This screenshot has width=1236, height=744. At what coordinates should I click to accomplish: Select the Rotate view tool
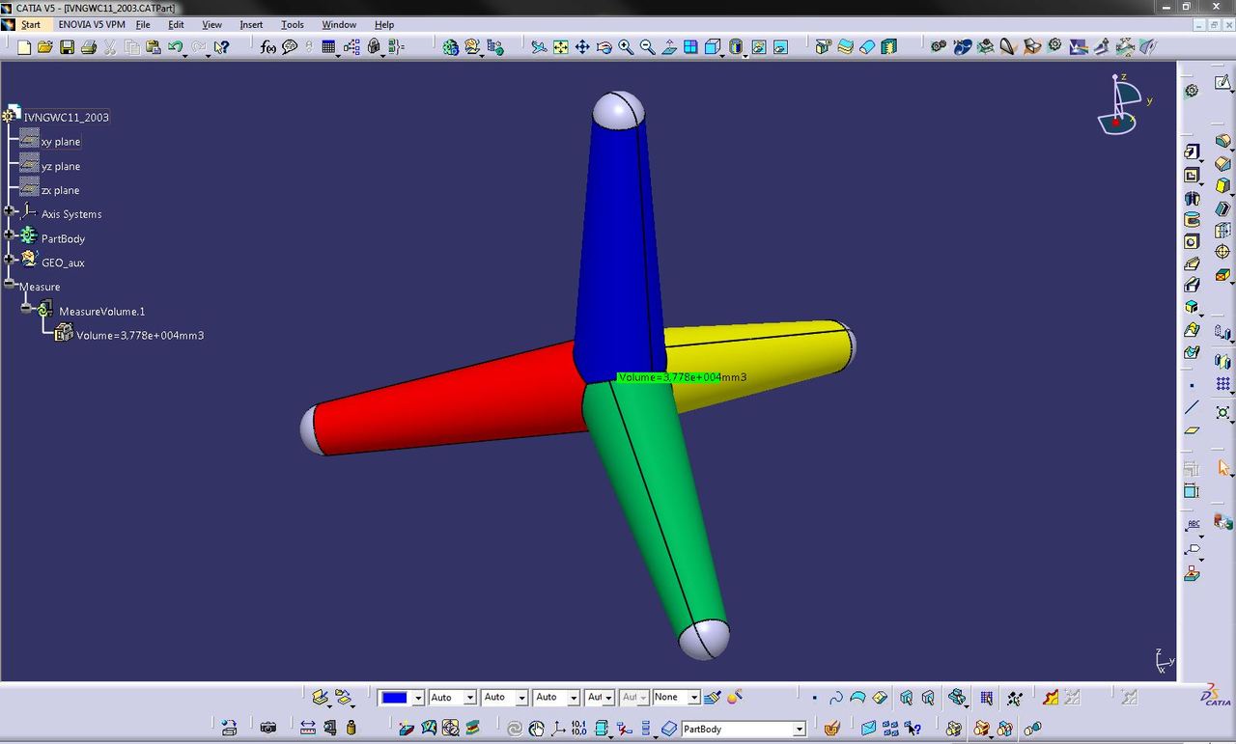(604, 46)
